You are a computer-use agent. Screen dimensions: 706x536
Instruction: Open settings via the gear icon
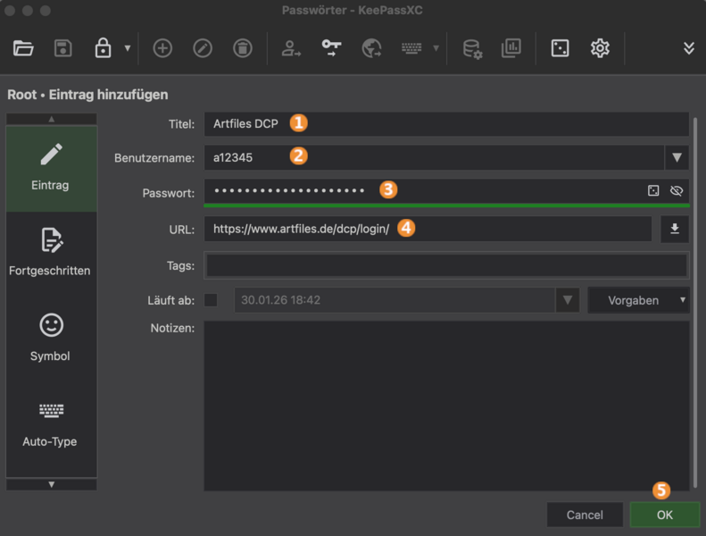[600, 48]
